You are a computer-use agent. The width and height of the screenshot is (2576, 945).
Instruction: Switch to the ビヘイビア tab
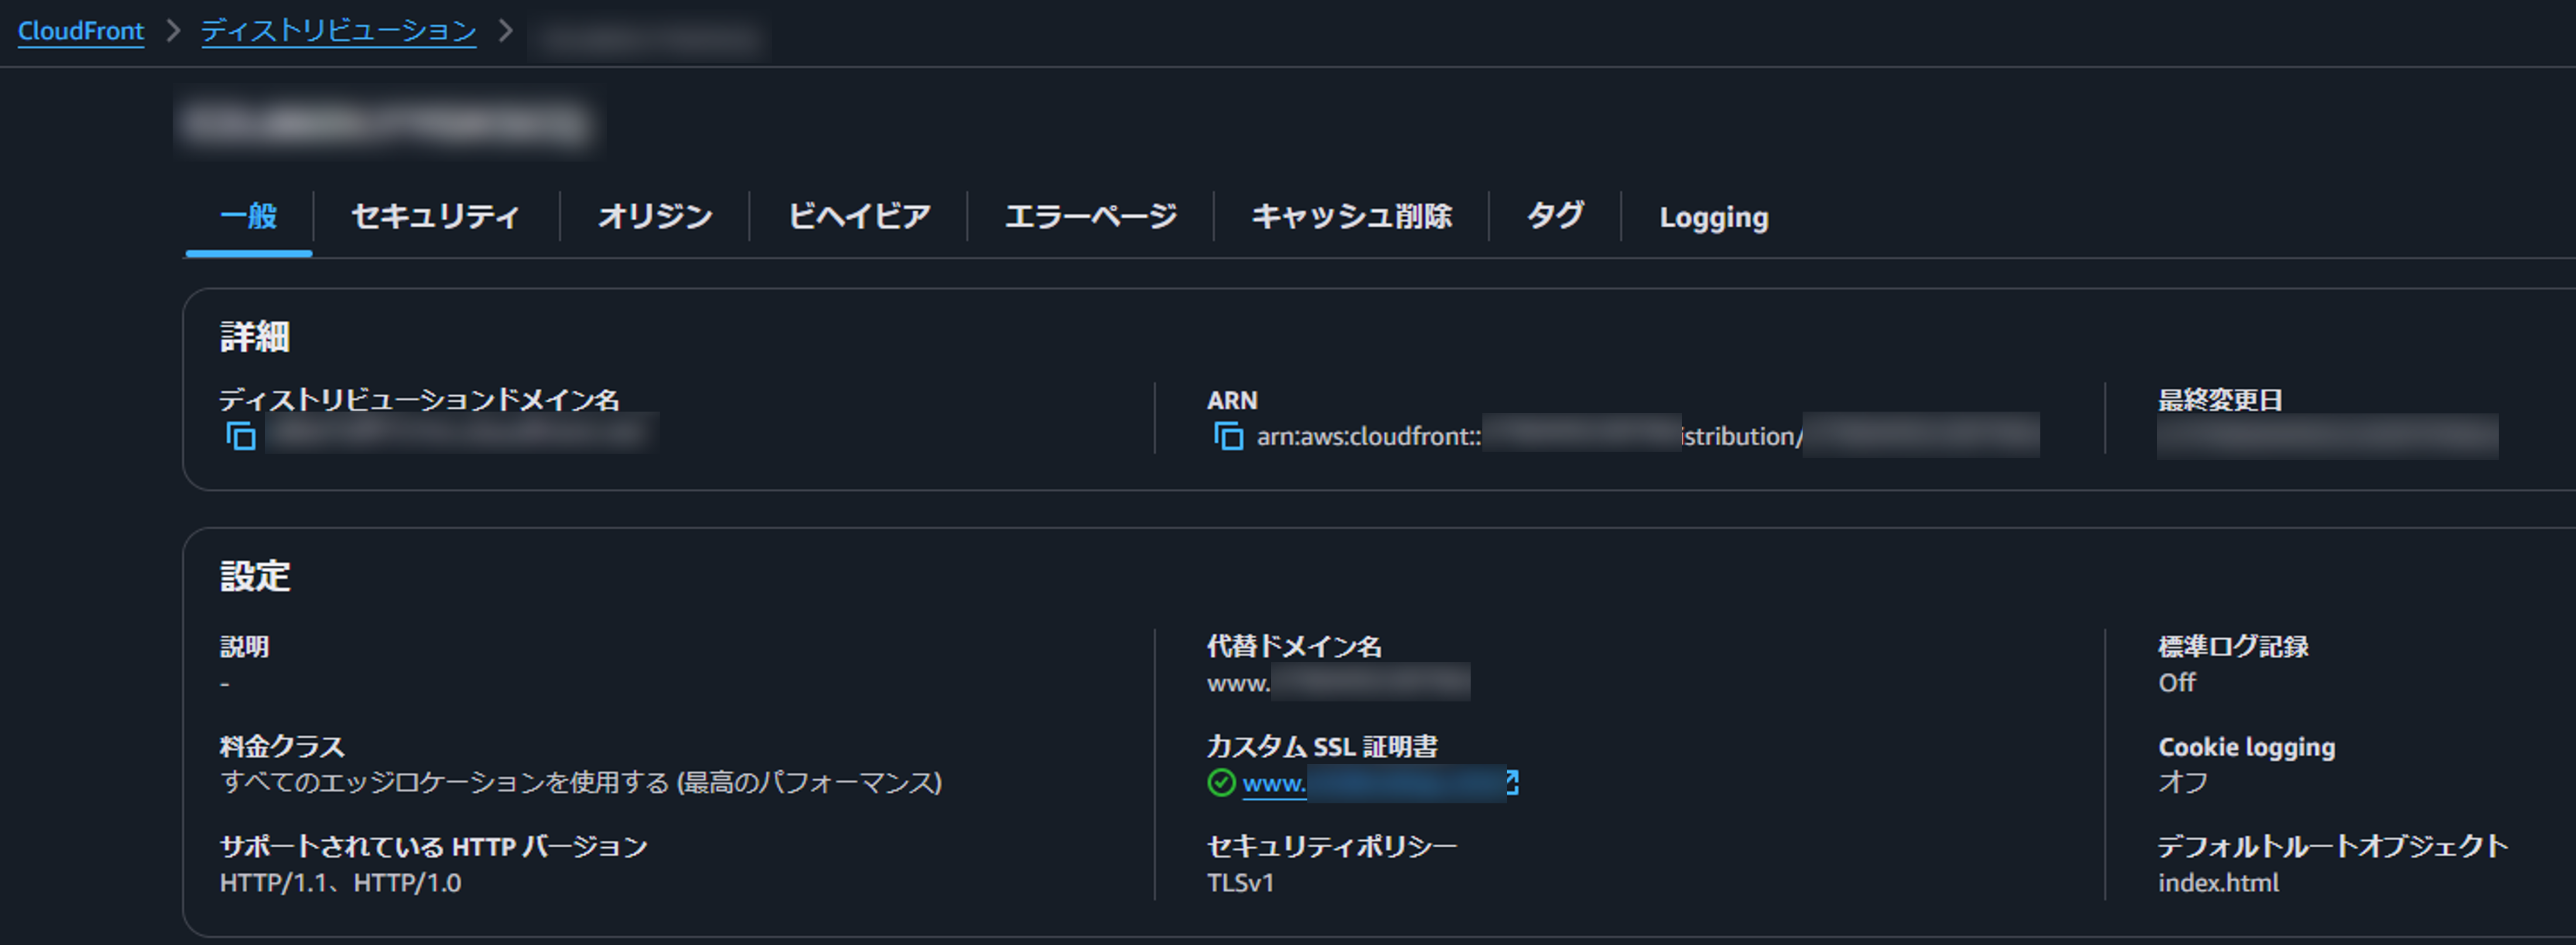[858, 216]
